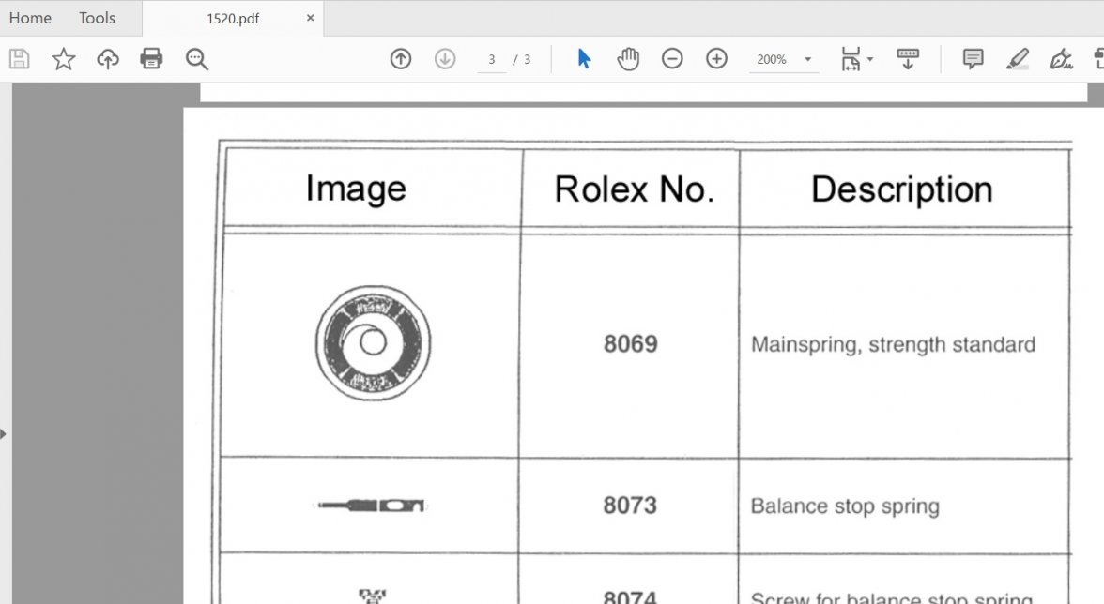Zoom out with the minus button

(672, 59)
